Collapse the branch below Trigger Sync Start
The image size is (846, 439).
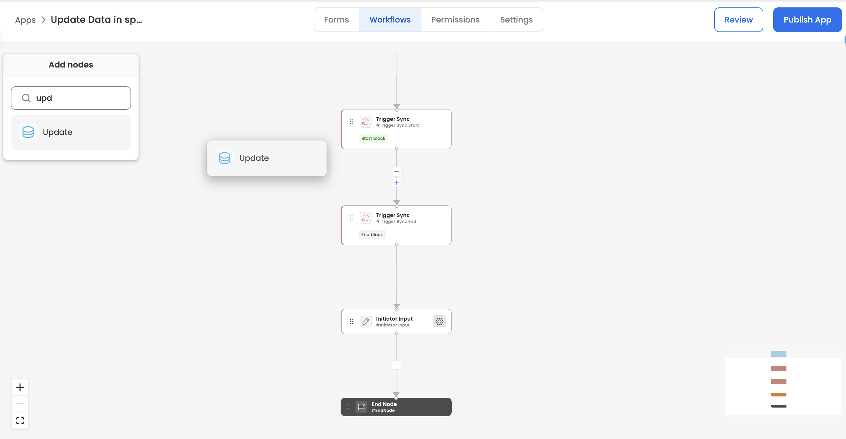[396, 172]
